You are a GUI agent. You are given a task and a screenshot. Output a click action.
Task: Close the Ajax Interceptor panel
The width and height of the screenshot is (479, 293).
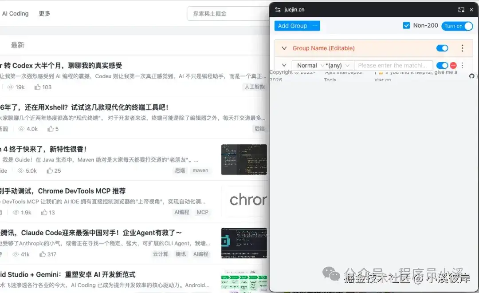pos(471,10)
